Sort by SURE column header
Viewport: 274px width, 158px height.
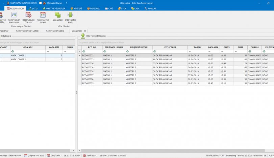click(x=241, y=47)
